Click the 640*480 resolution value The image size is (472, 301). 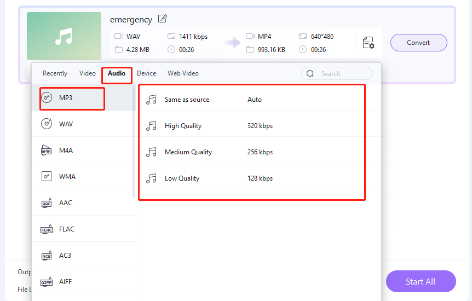click(x=322, y=37)
